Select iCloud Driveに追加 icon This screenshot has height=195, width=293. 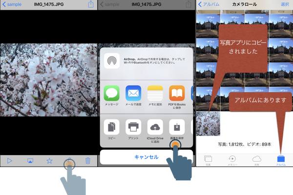(155, 127)
